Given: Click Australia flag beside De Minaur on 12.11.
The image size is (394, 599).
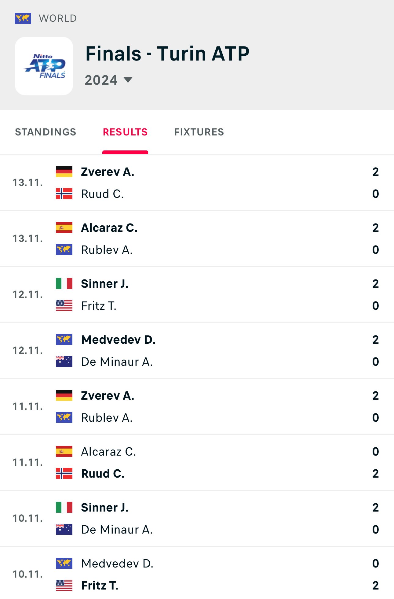Looking at the screenshot, I should tap(64, 361).
